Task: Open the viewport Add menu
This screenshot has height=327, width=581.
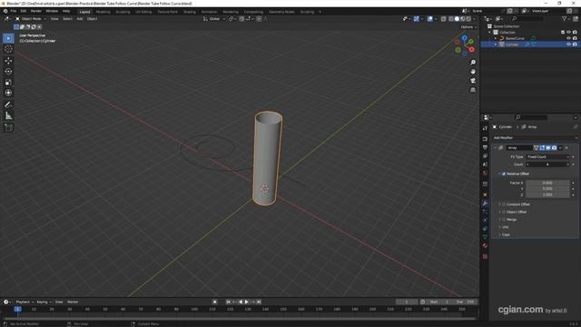Action: (x=80, y=18)
